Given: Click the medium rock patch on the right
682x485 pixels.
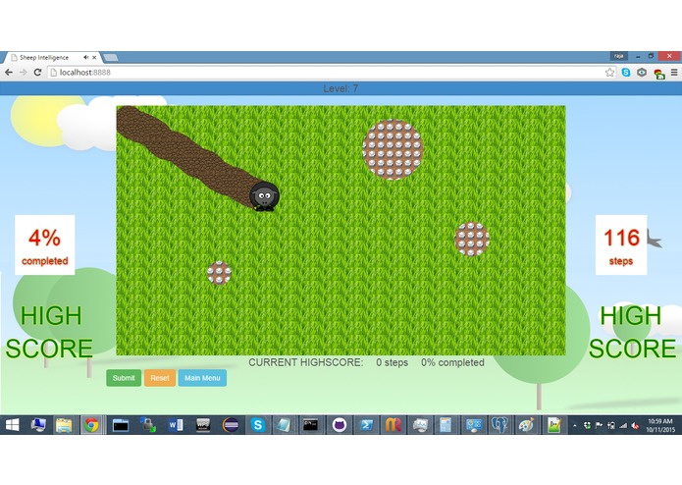Looking at the screenshot, I should coord(472,239).
